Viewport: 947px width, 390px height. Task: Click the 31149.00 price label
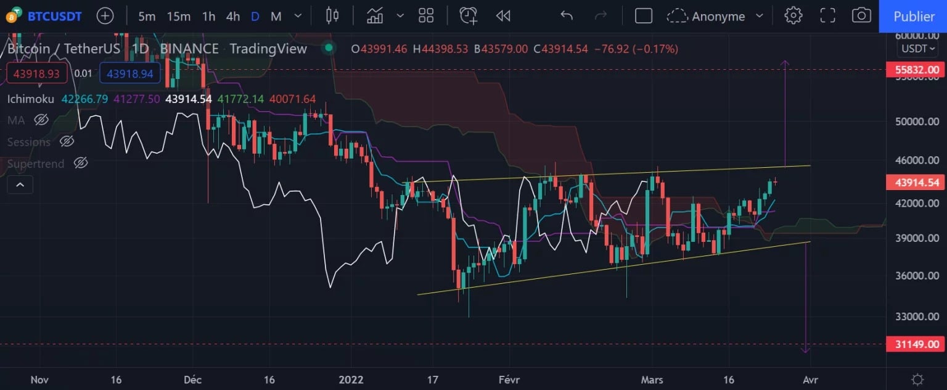916,344
